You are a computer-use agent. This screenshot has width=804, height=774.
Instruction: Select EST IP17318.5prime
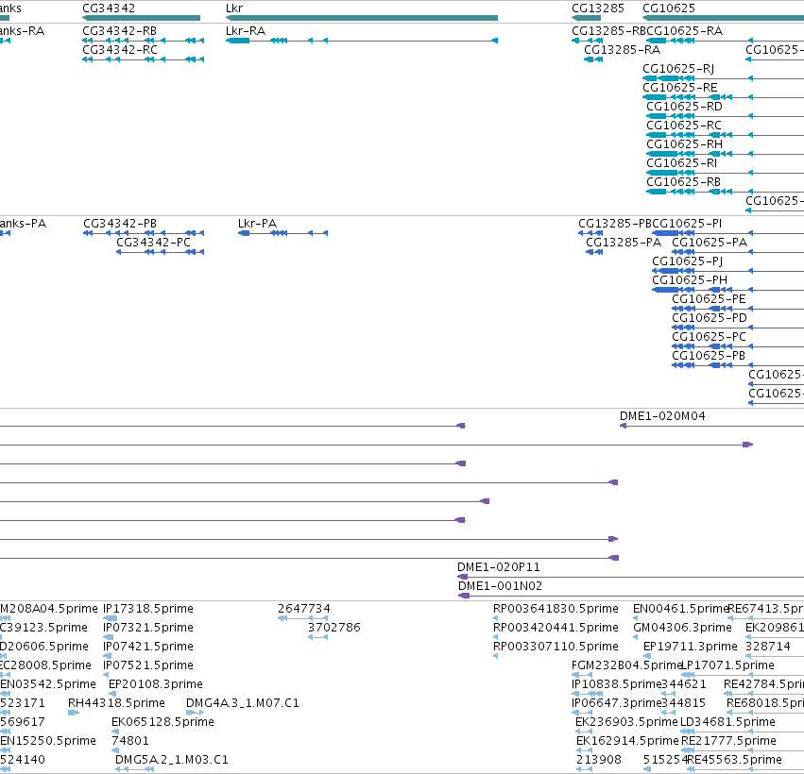(x=148, y=609)
